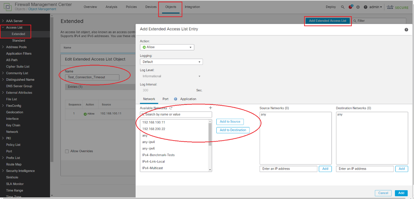Open the Objects menu
Screen dimensions: 414x199
171,7
